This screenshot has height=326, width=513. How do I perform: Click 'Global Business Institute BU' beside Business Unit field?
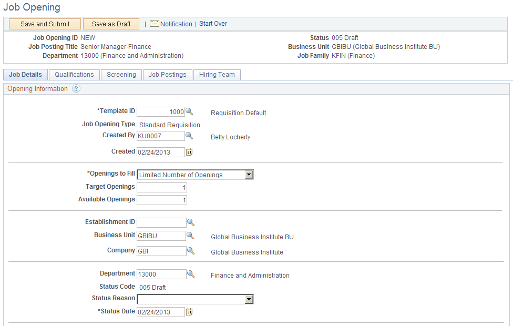pyautogui.click(x=252, y=237)
